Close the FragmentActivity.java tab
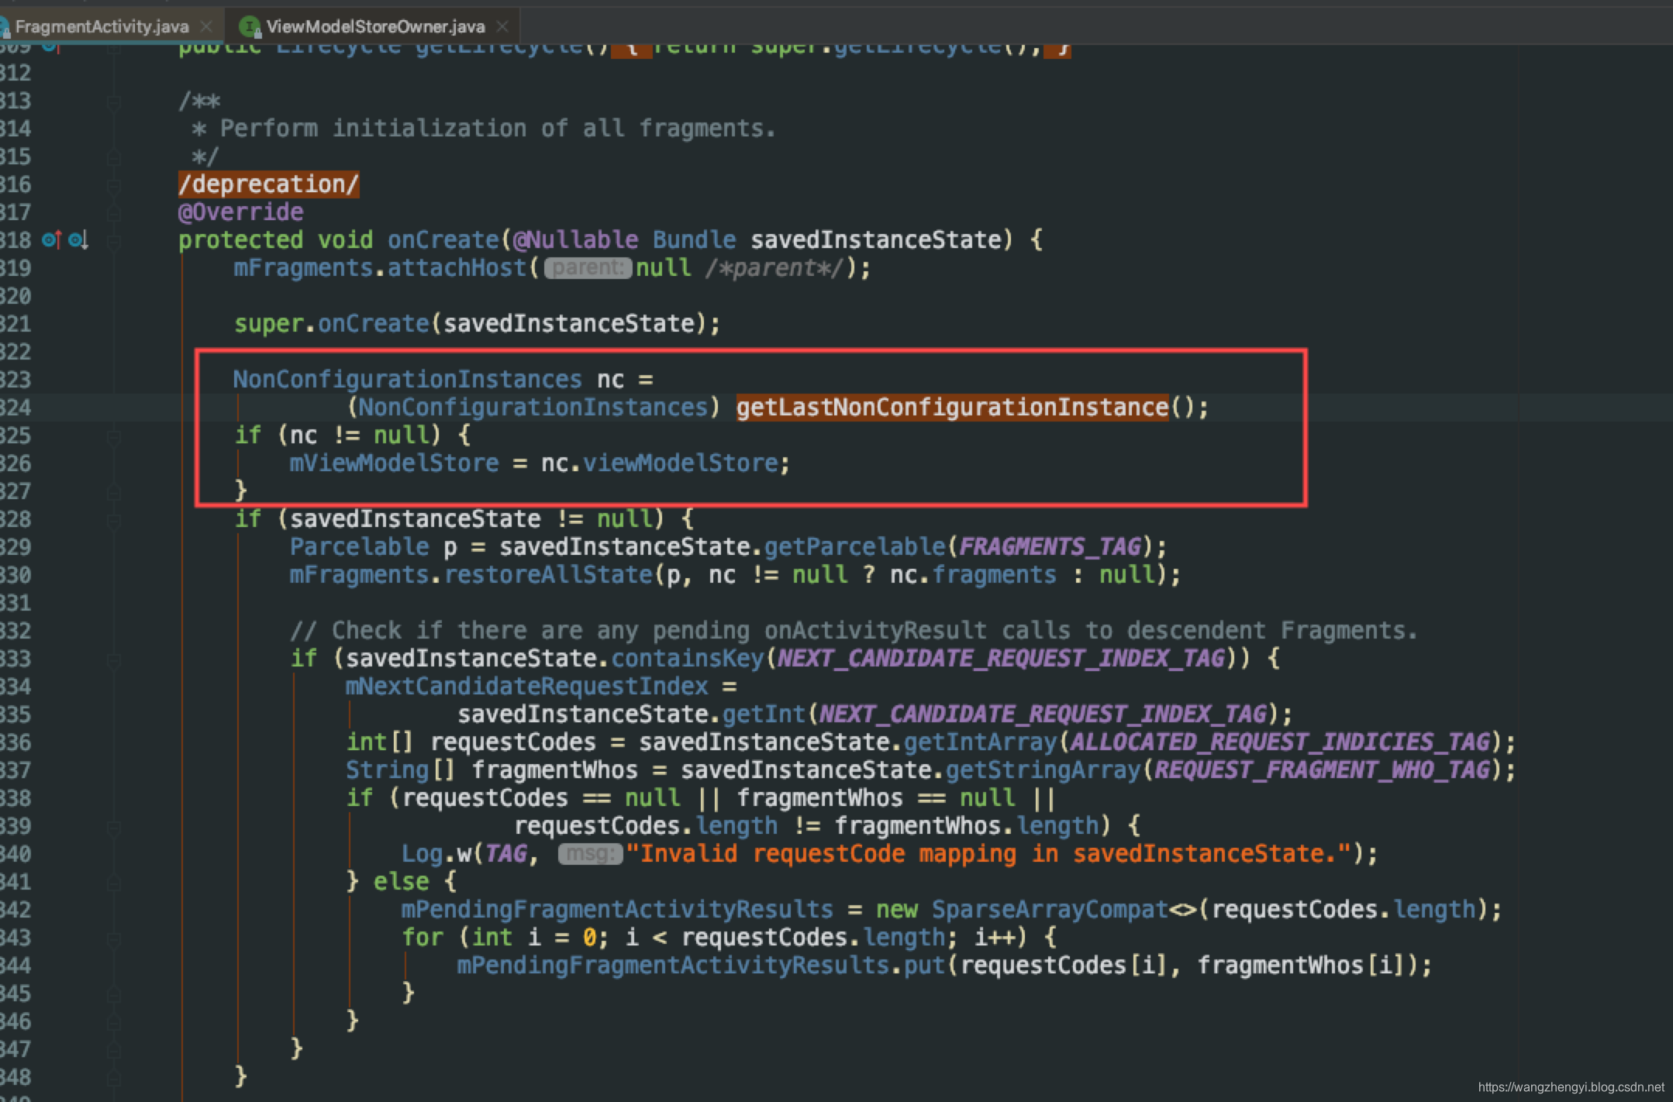 pyautogui.click(x=206, y=26)
